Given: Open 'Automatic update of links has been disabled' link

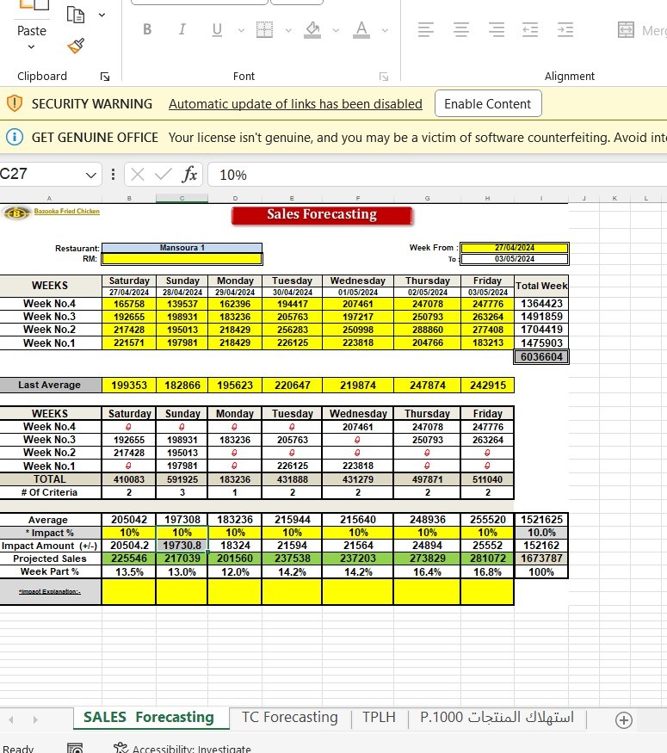Looking at the screenshot, I should click(x=295, y=104).
